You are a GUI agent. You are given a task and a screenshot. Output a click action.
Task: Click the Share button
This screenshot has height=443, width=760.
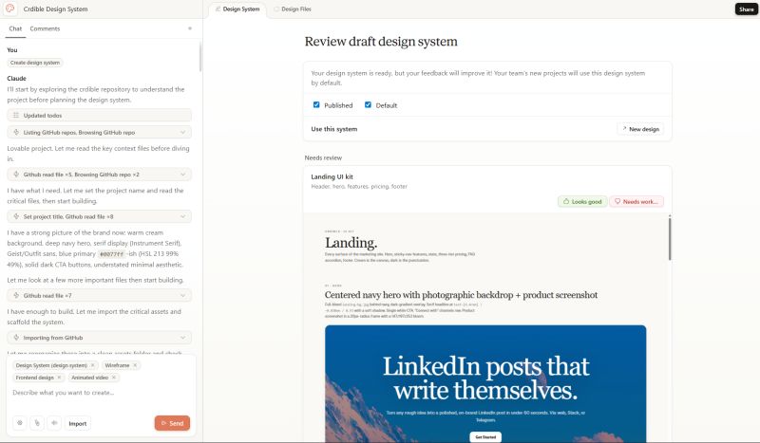[x=747, y=9]
